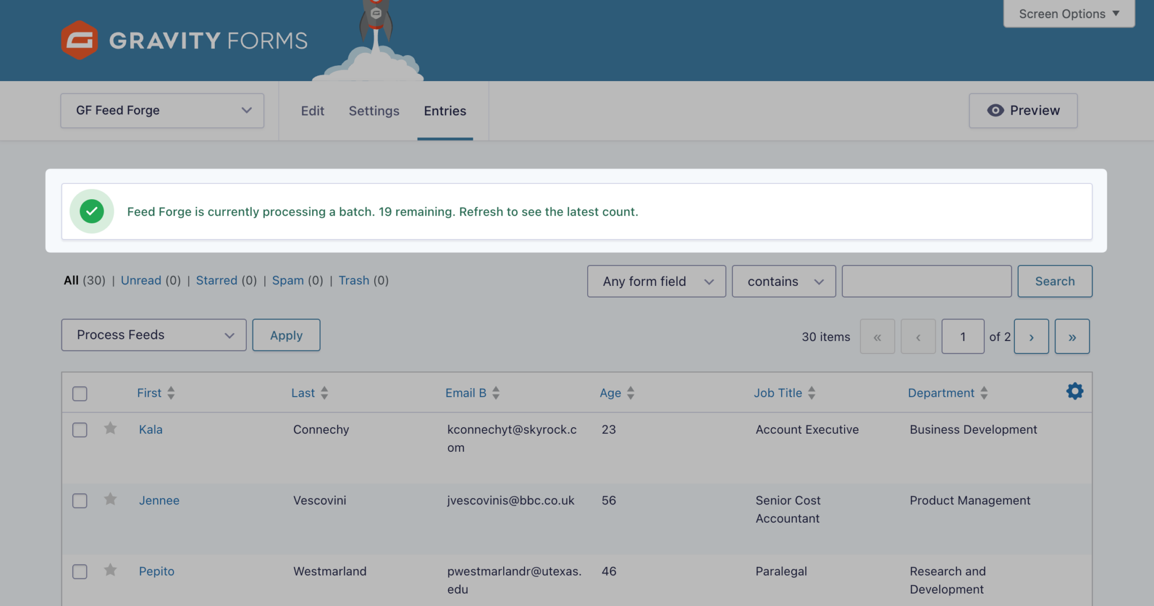Viewport: 1154px width, 606px height.
Task: Expand the Process Feeds bulk action dropdown
Action: [154, 335]
